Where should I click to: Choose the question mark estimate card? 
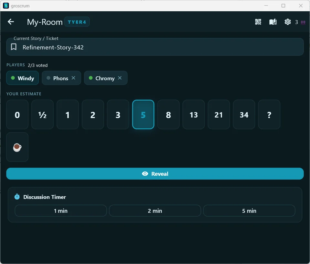click(269, 114)
